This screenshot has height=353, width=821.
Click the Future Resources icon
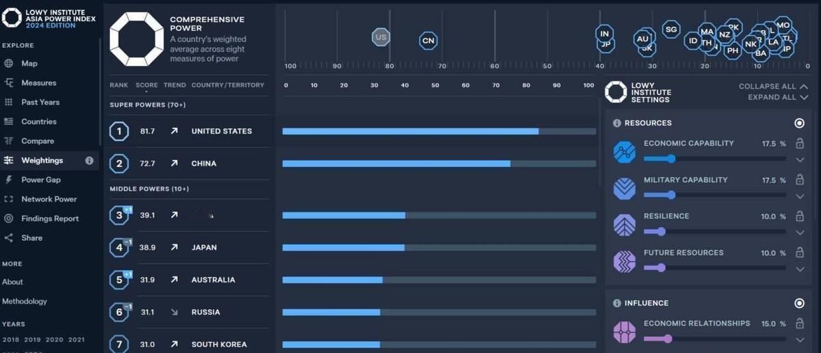[x=625, y=261]
